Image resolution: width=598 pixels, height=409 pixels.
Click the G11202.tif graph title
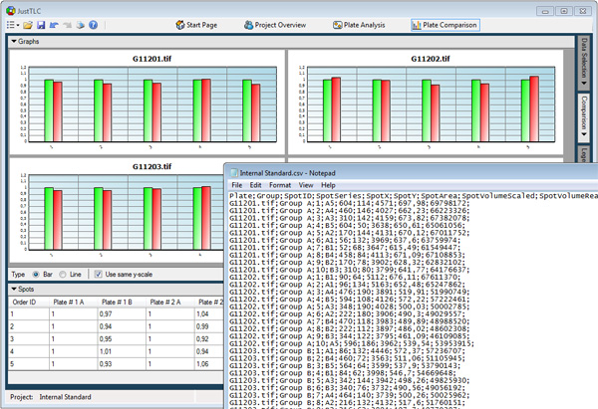point(431,59)
